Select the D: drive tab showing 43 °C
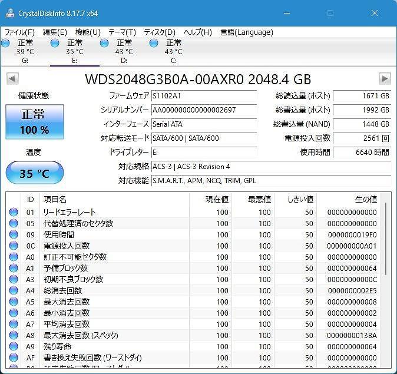Viewport: 397px width, 374px height. [x=124, y=51]
